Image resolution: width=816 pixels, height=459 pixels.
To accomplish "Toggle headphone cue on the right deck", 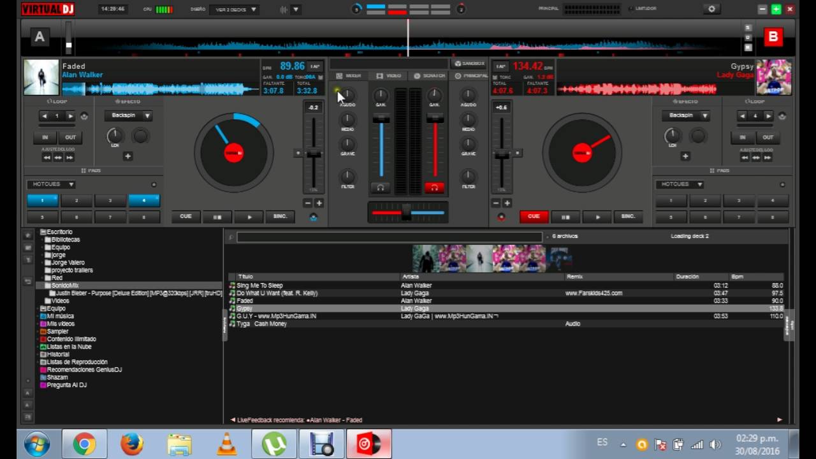I will pos(435,186).
